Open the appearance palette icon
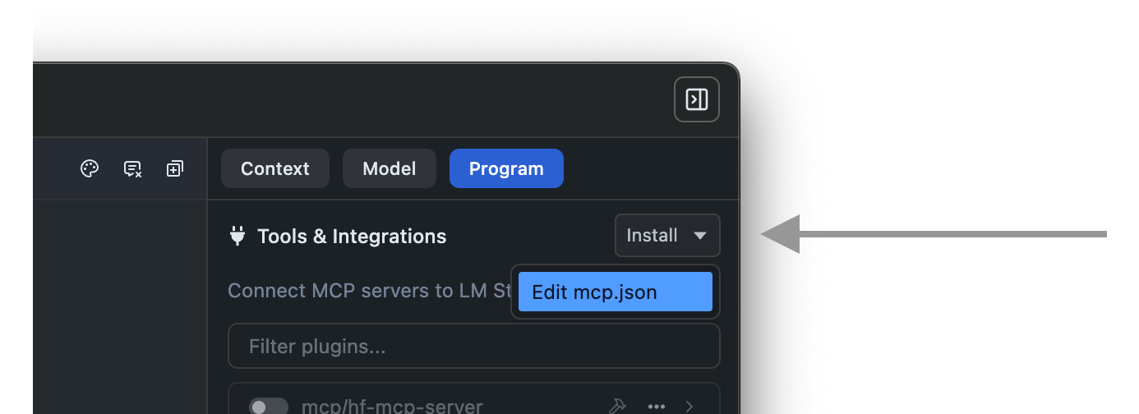The height and width of the screenshot is (414, 1139). coord(90,169)
